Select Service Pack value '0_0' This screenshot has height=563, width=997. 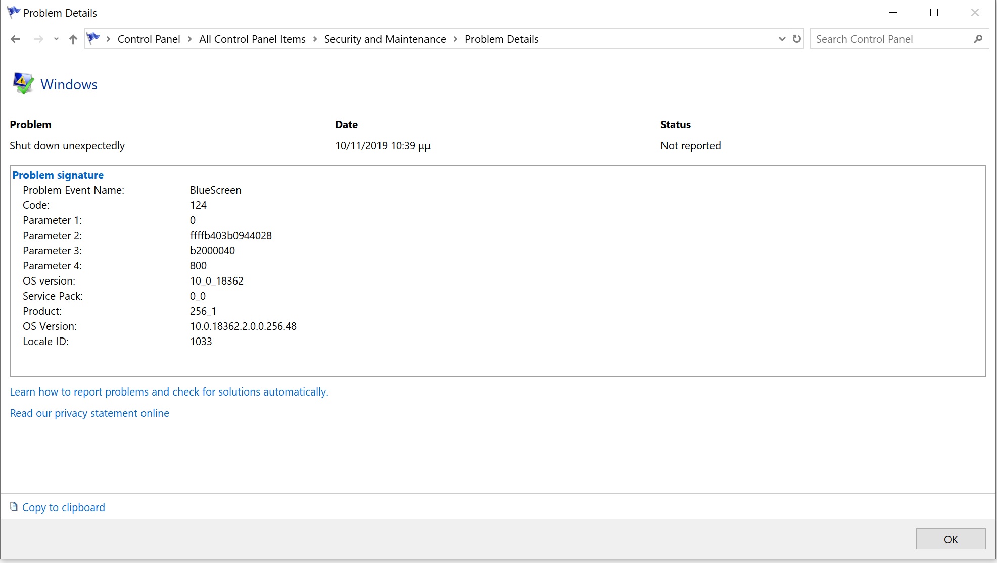198,296
